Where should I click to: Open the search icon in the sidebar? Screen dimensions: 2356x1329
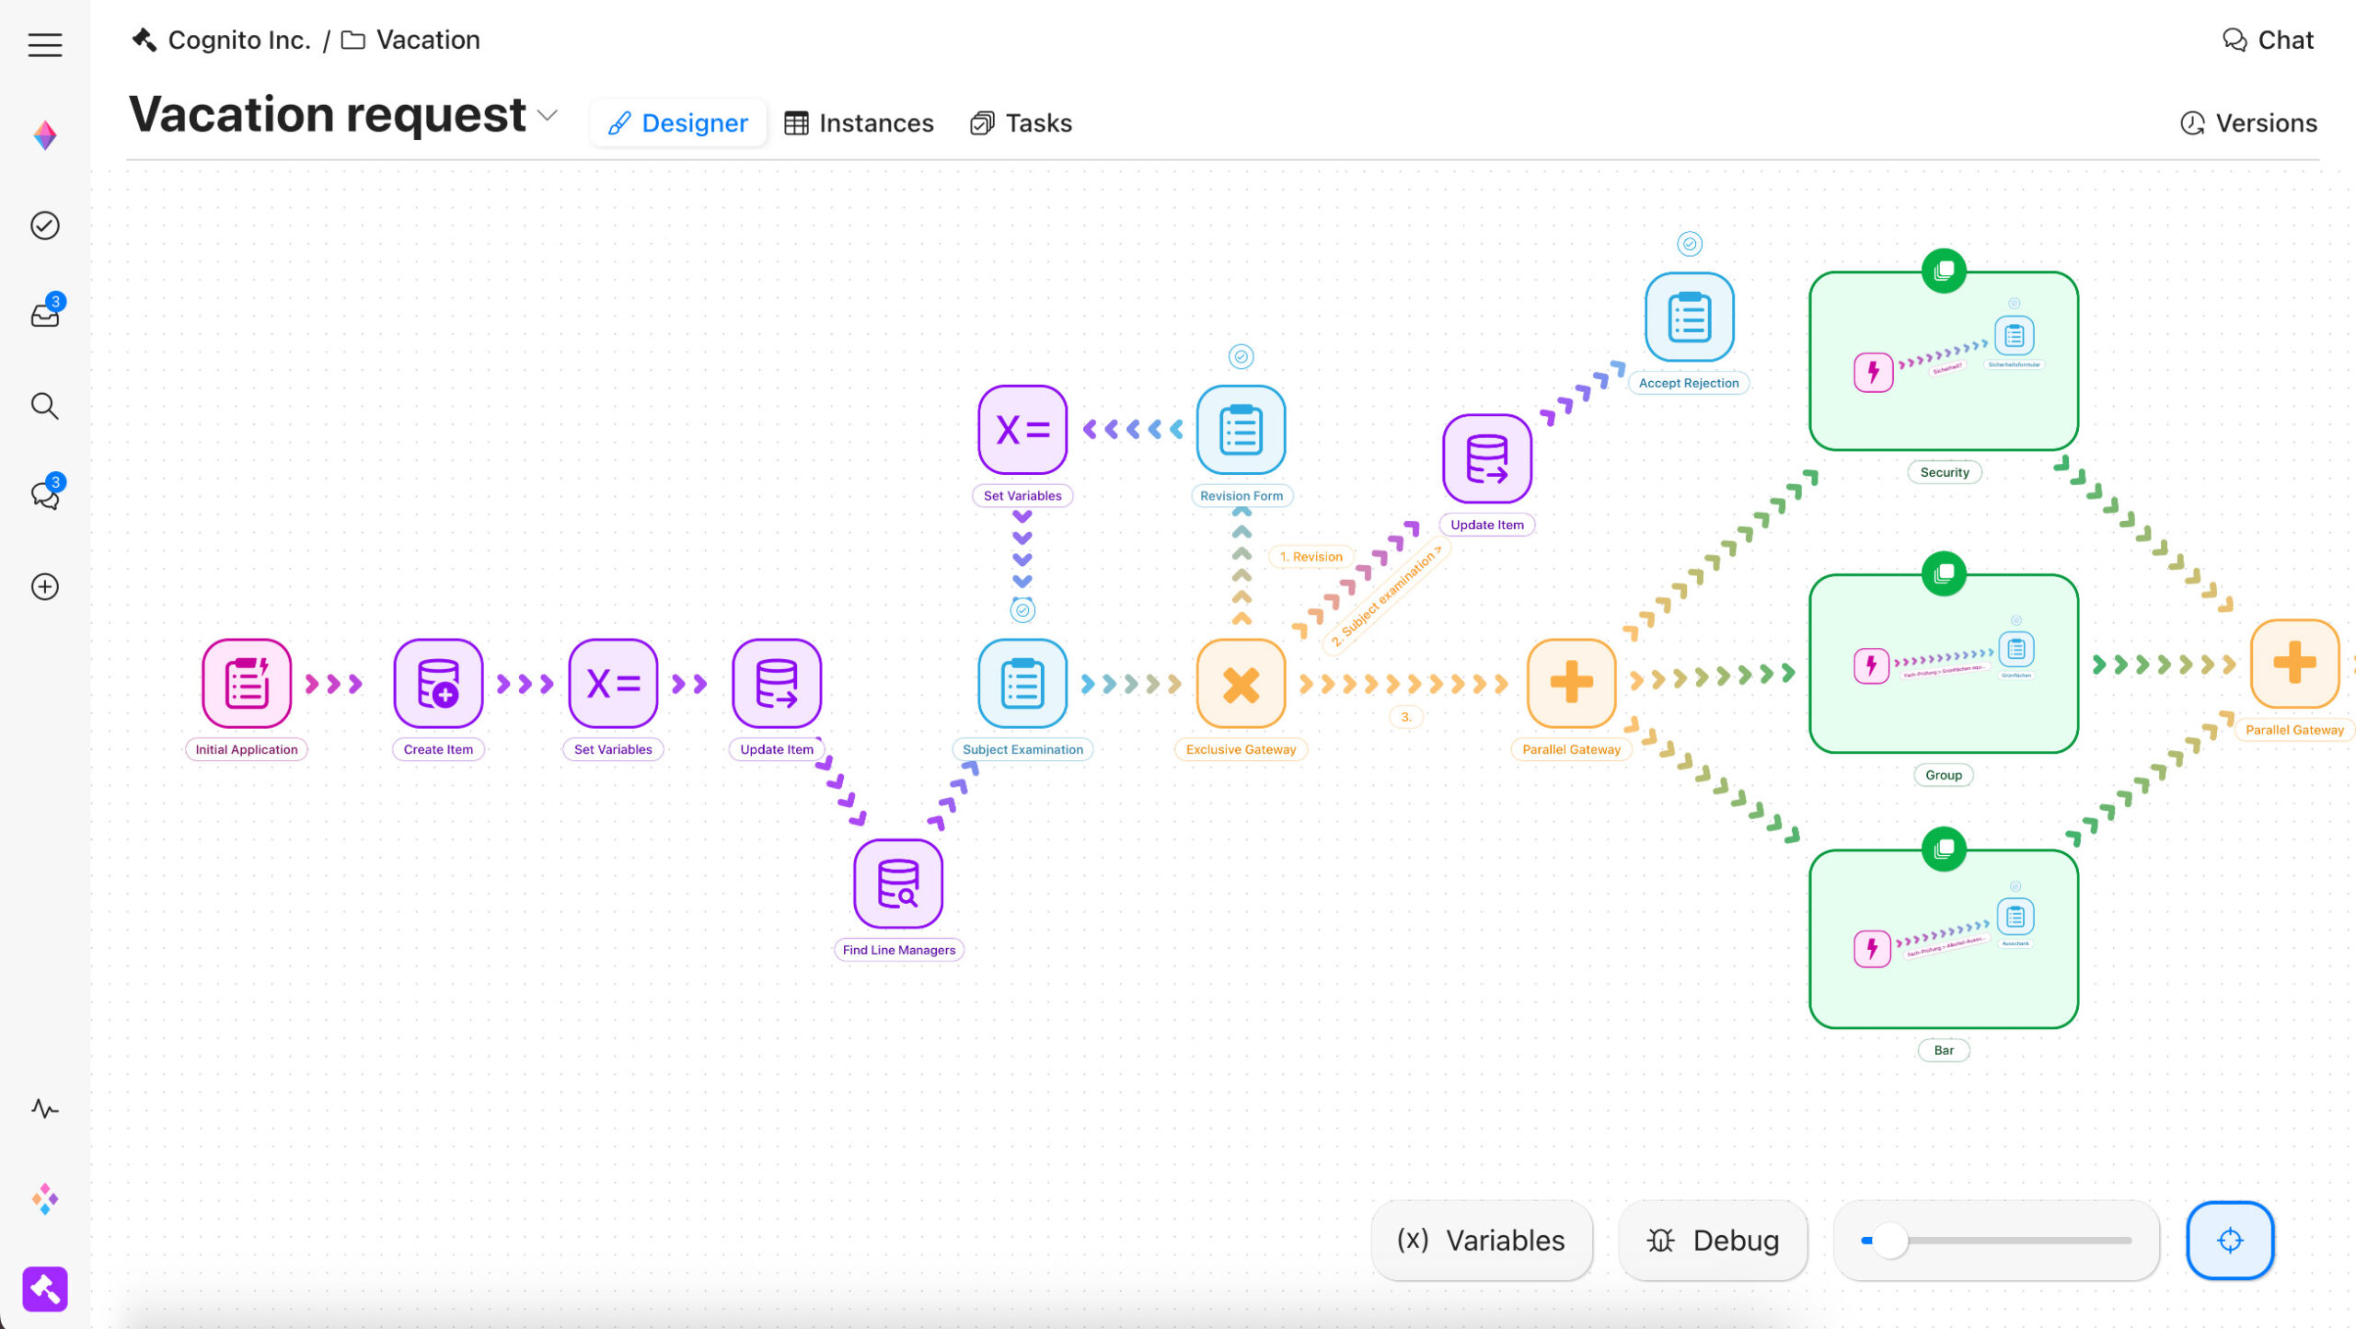pyautogui.click(x=44, y=406)
